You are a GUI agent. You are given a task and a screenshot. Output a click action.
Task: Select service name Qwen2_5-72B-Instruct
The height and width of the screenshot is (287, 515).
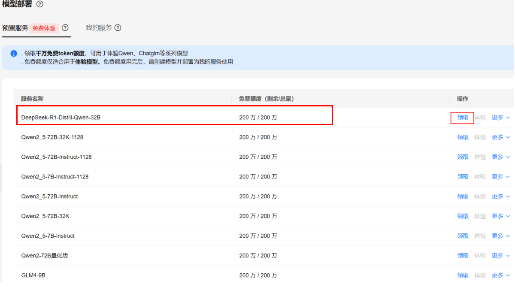(x=50, y=196)
